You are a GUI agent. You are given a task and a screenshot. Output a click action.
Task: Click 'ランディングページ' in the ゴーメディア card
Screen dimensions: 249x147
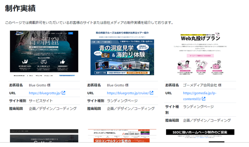coord(199,107)
